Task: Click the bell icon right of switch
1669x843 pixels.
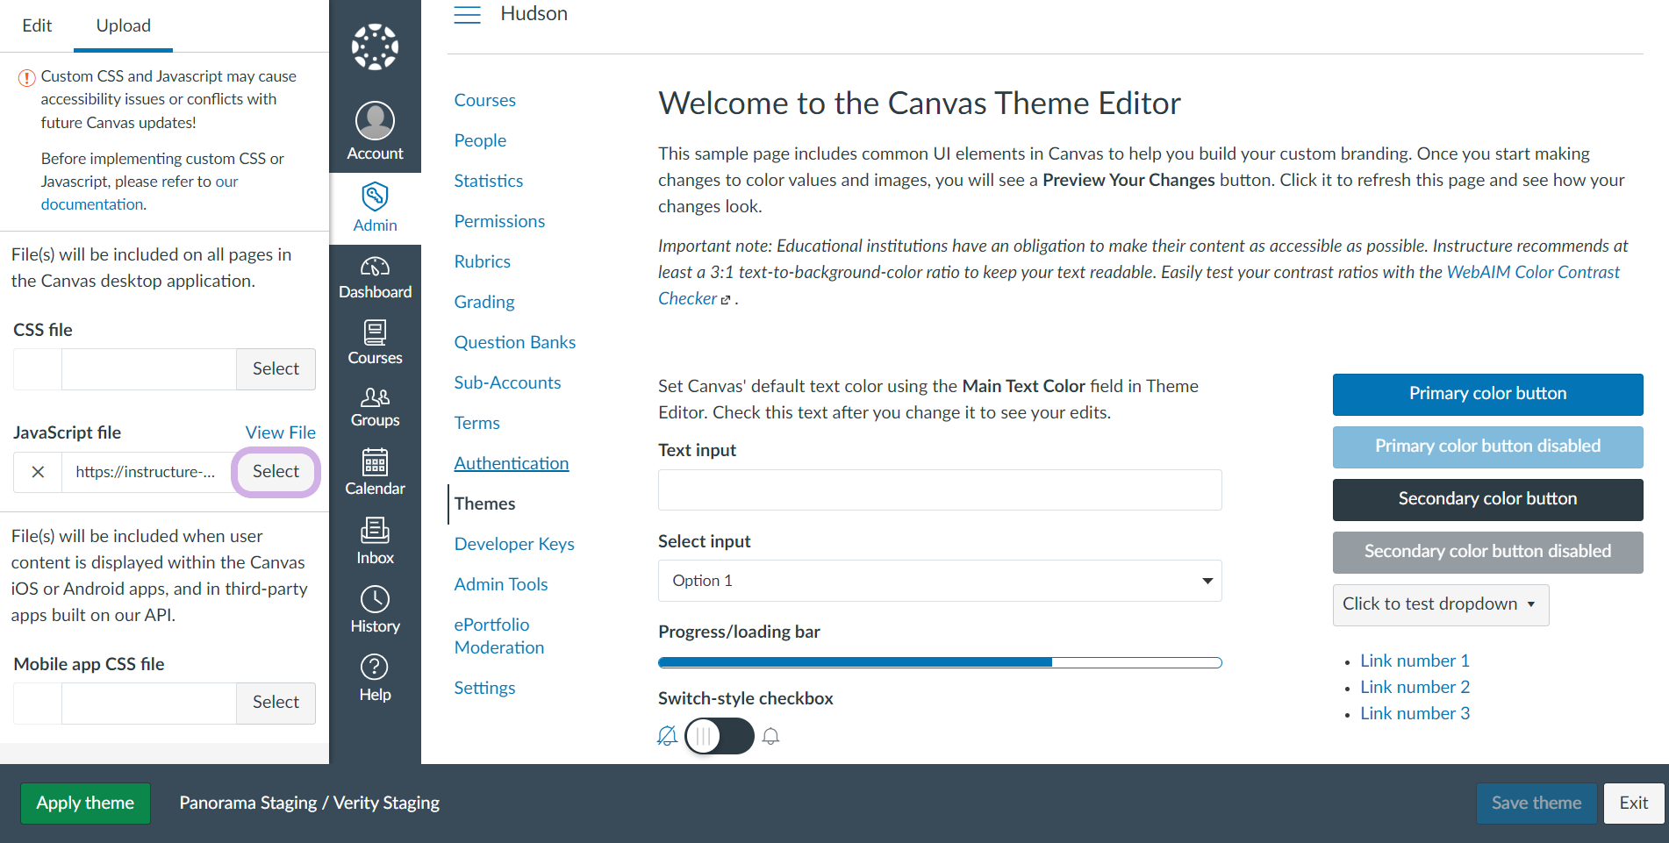Action: point(770,736)
